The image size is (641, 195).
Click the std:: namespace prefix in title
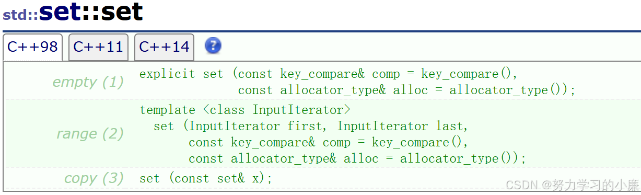click(x=20, y=14)
